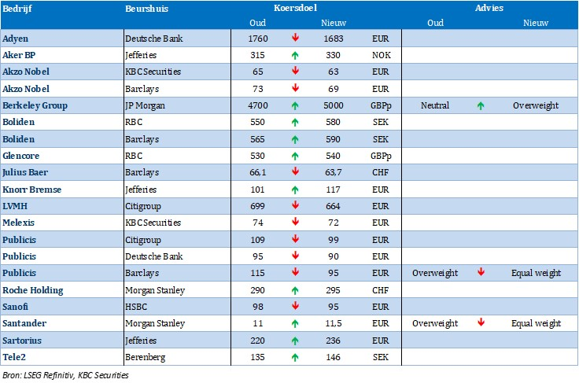Click the Advies column header
This screenshot has height=383, width=579.
[489, 8]
